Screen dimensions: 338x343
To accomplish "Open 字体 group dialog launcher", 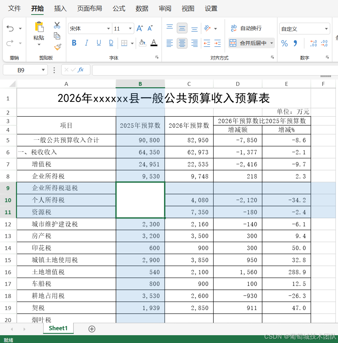I will coord(157,57).
